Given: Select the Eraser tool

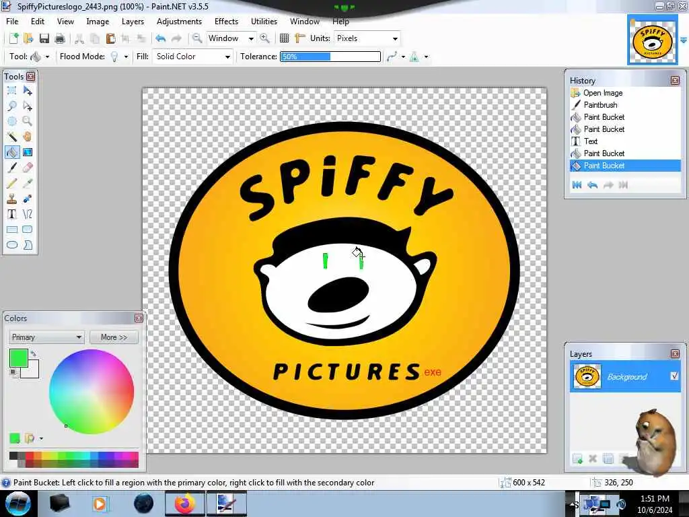Looking at the screenshot, I should click(x=27, y=168).
